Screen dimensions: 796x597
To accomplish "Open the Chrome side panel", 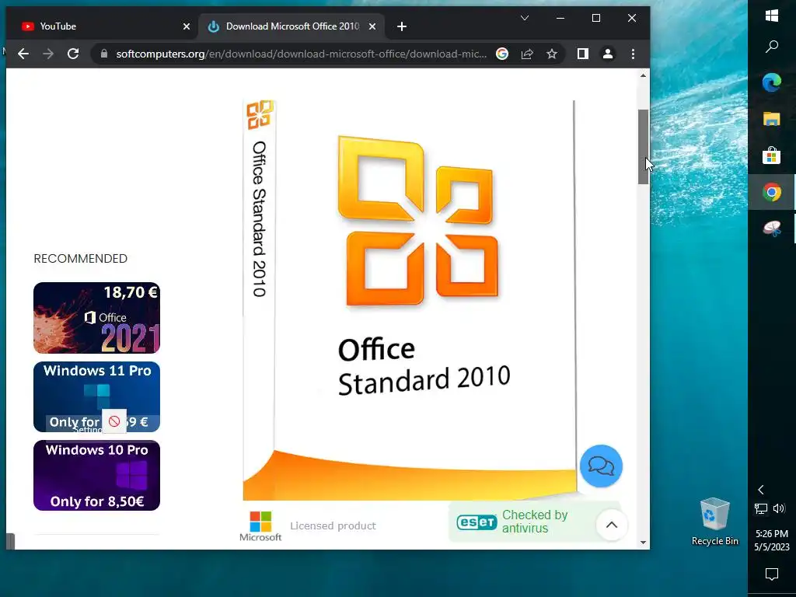I will pos(583,54).
